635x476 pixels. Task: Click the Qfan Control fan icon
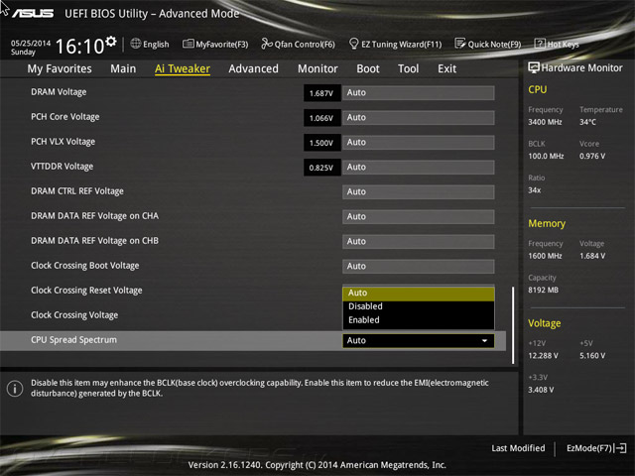267,44
